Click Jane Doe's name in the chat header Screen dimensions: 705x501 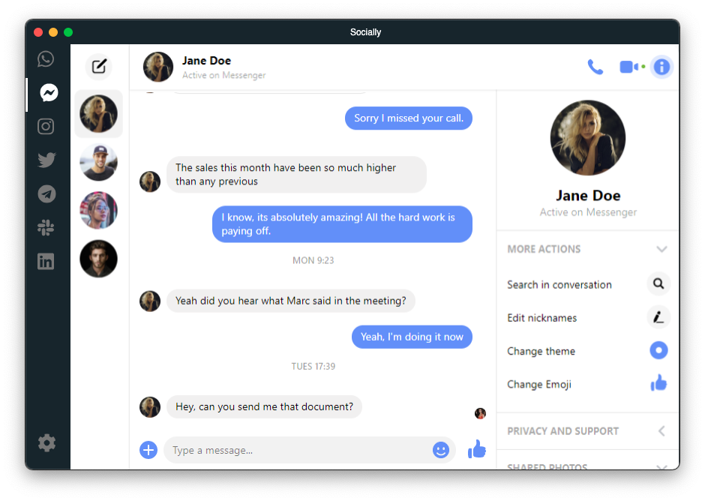206,61
